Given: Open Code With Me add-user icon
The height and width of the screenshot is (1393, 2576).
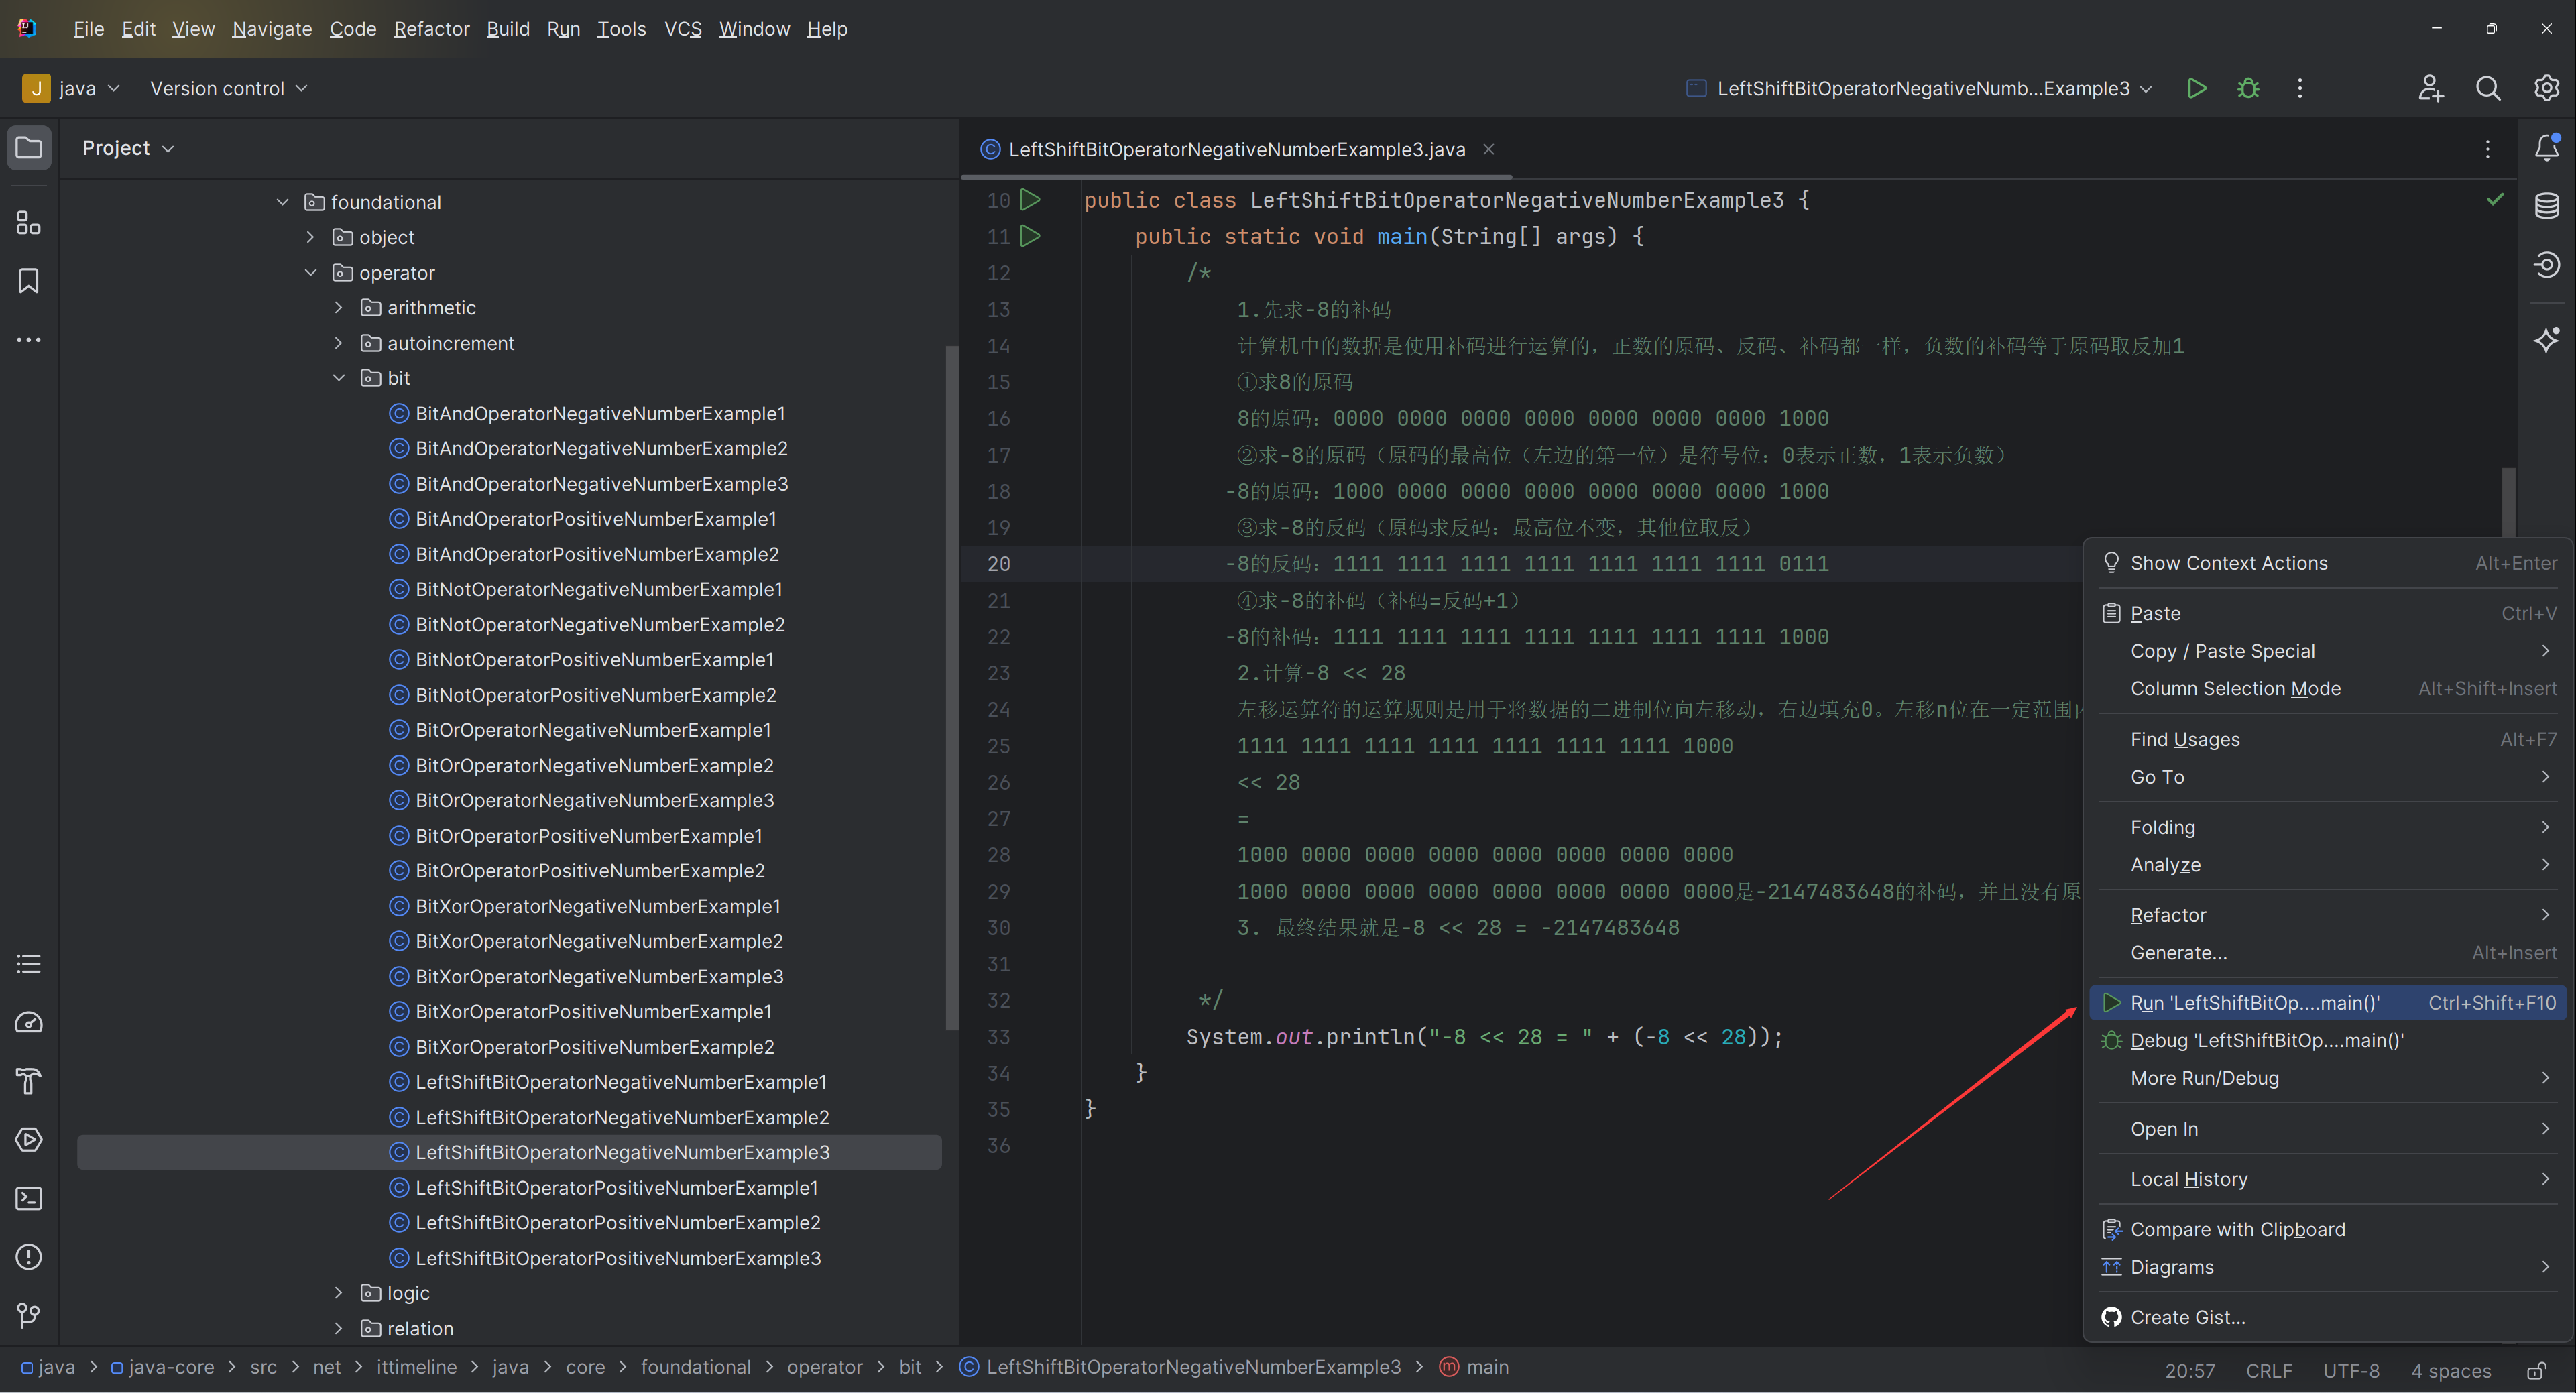Looking at the screenshot, I should [2431, 88].
